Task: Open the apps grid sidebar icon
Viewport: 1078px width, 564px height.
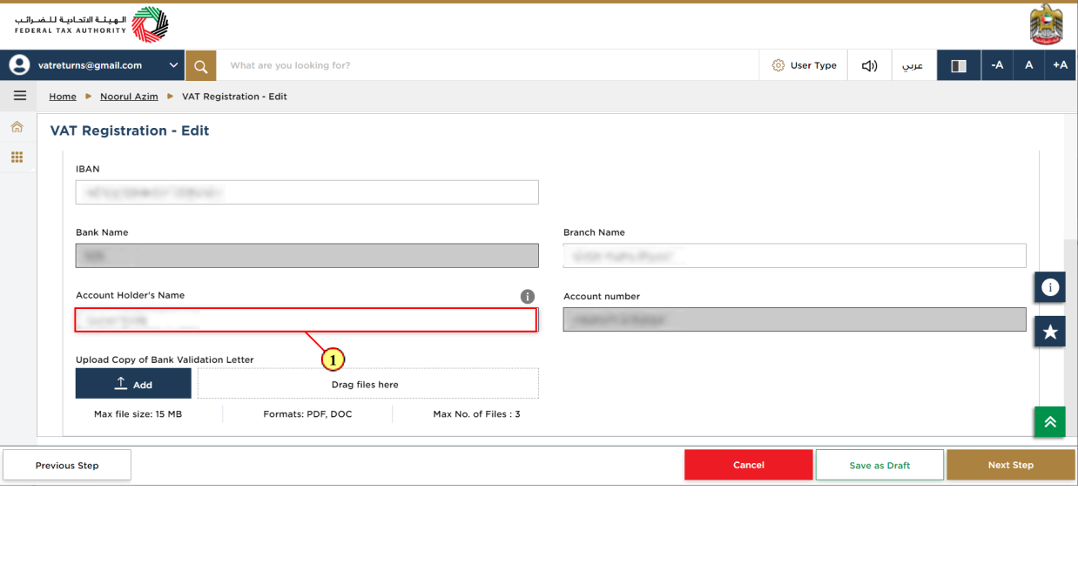Action: point(17,158)
